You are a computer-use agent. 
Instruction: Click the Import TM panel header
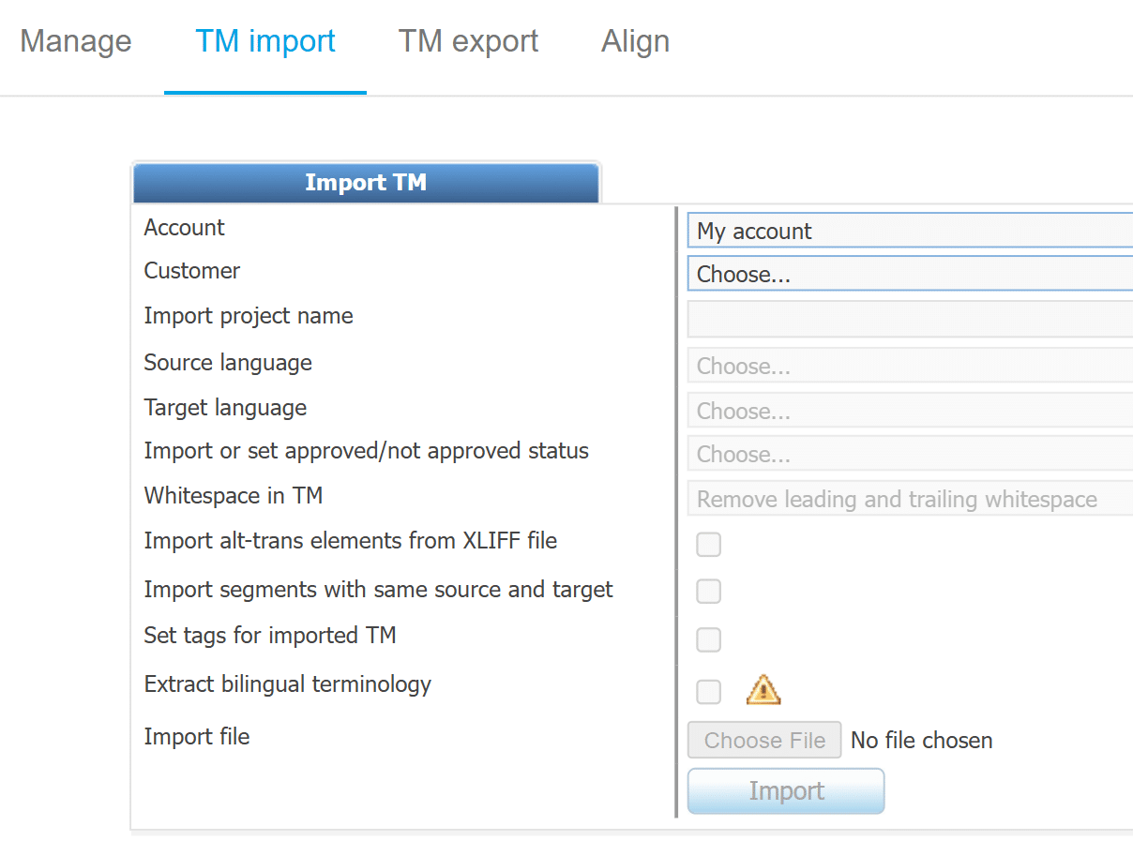(366, 182)
